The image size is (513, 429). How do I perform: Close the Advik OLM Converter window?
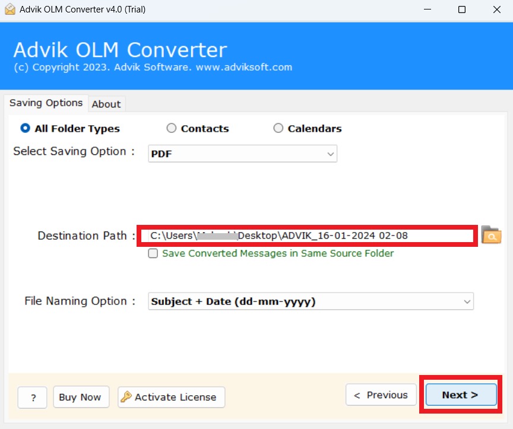(496, 9)
